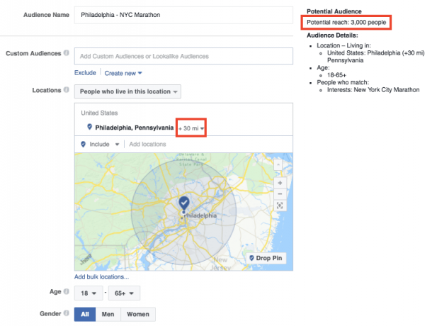Click the Add bulk locations link
432x326 pixels.
(x=101, y=276)
